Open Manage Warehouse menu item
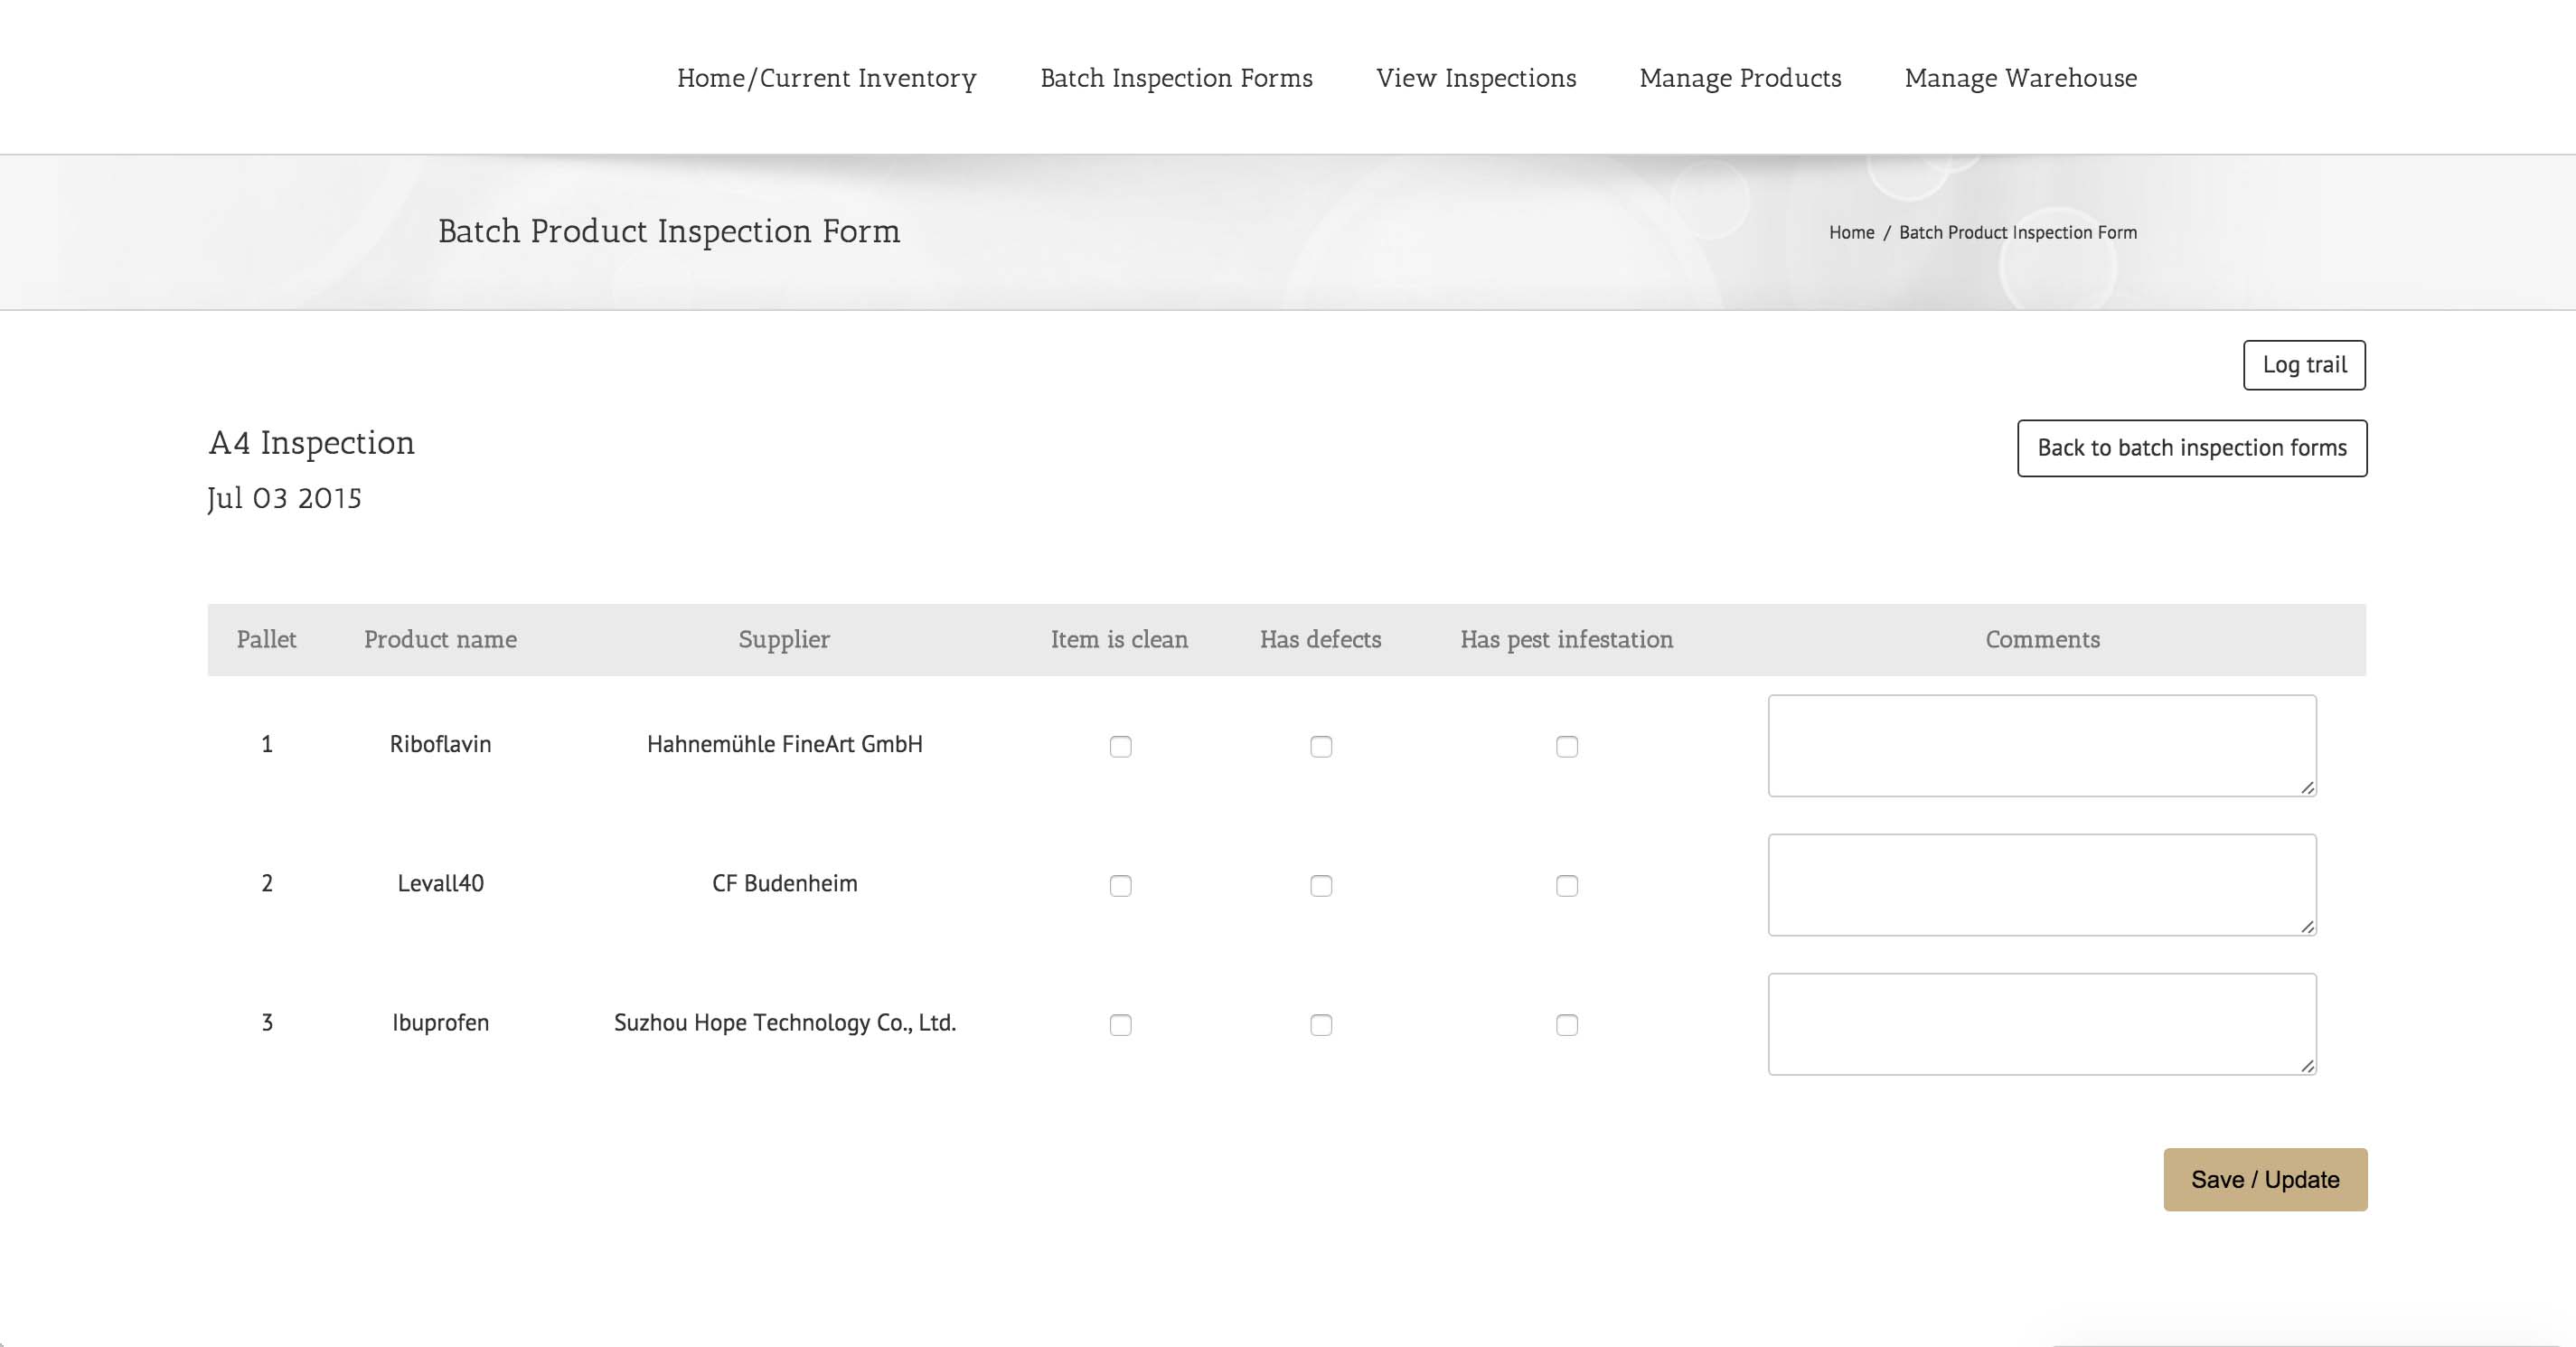 click(x=2020, y=78)
